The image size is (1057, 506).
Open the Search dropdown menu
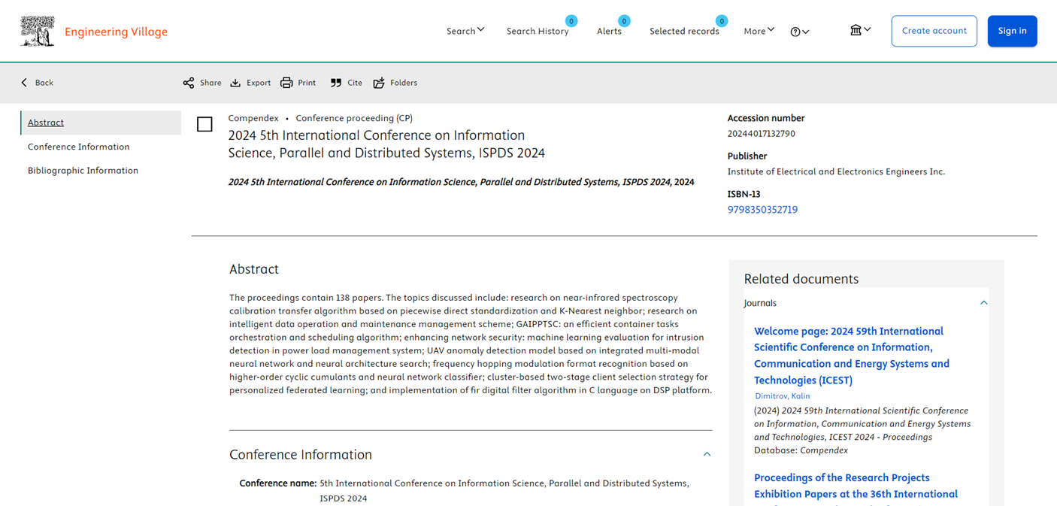[465, 31]
